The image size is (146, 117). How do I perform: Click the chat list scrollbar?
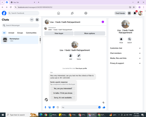40,39
